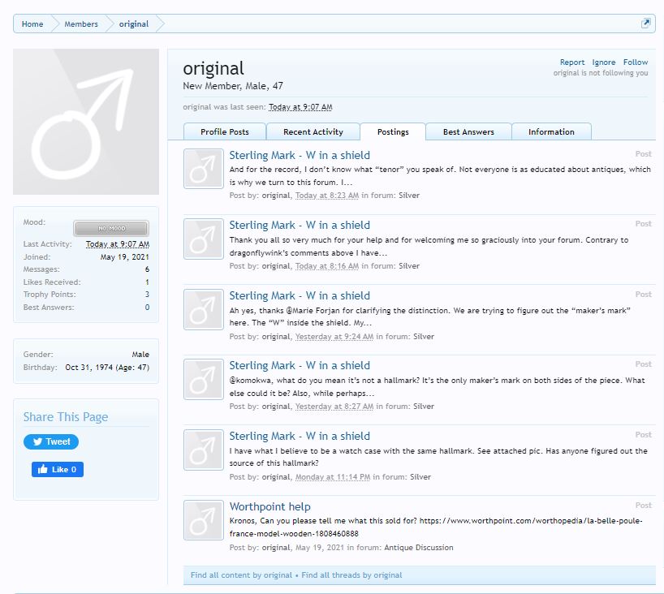The height and width of the screenshot is (594, 664).
Task: Click the original breadcrumb item
Action: pos(134,24)
